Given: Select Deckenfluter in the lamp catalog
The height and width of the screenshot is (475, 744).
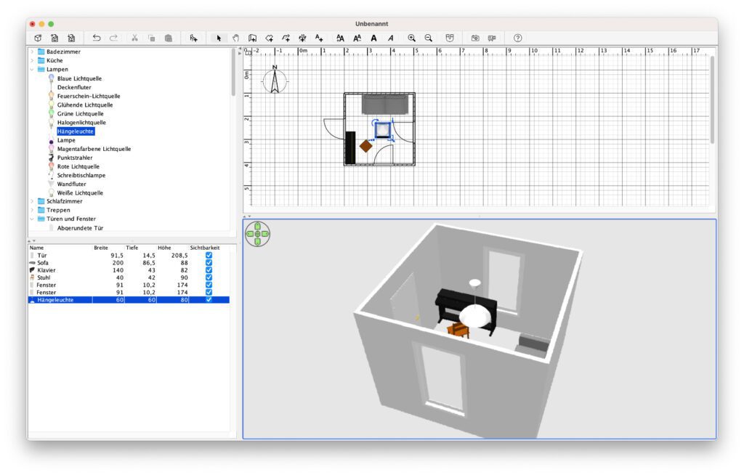Looking at the screenshot, I should click(x=74, y=87).
